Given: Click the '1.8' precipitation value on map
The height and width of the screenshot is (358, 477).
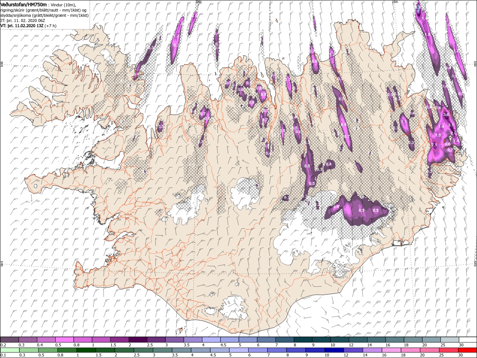Looking at the screenshot, I should tap(427, 34).
